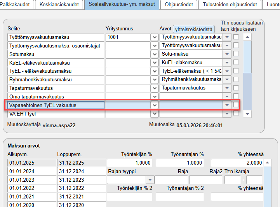Open Arvot dropdown in Vapaaehtoinen TyEL vakuutus row
The width and height of the screenshot is (280, 207).
227,105
